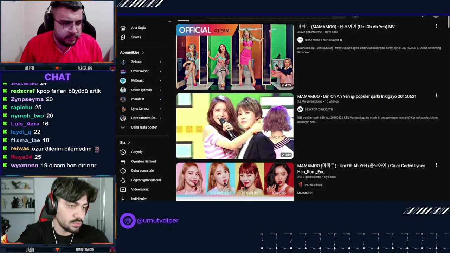450x253 pixels.
Task: Click chat username Ruya24
Action: [x=21, y=157]
